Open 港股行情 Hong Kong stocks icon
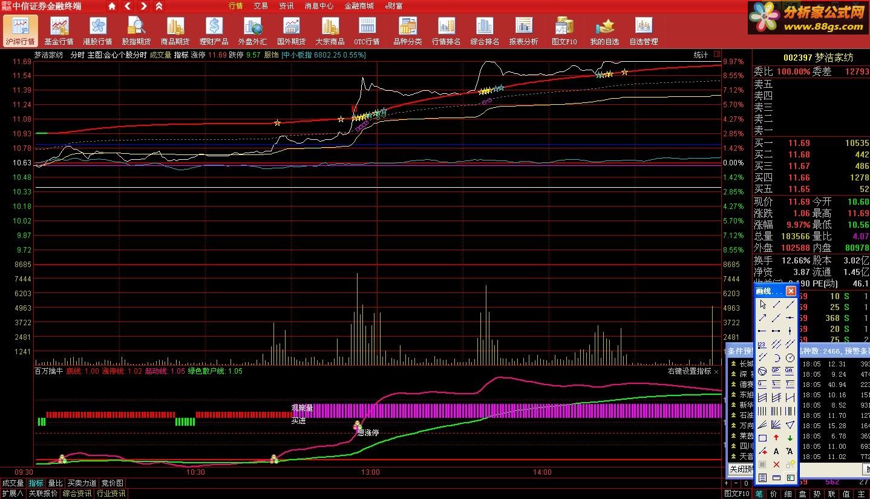Image resolution: width=870 pixels, height=499 pixels. [x=97, y=30]
